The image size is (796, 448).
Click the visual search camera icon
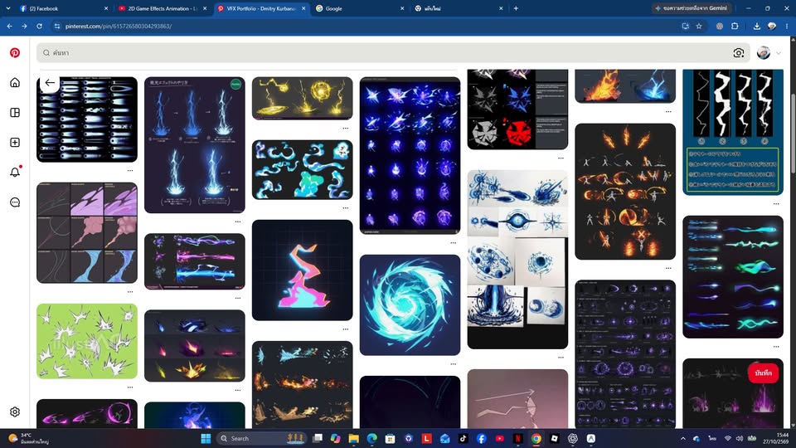tap(739, 53)
